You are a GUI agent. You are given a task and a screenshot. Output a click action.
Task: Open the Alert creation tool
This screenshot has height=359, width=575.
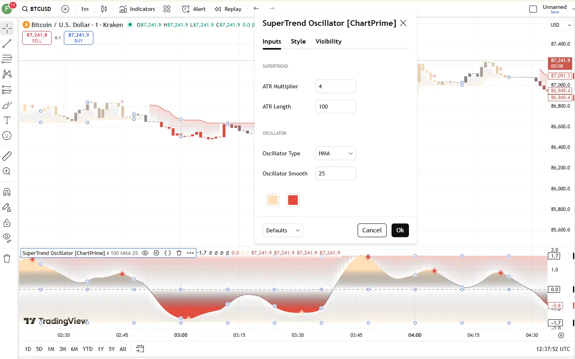194,9
